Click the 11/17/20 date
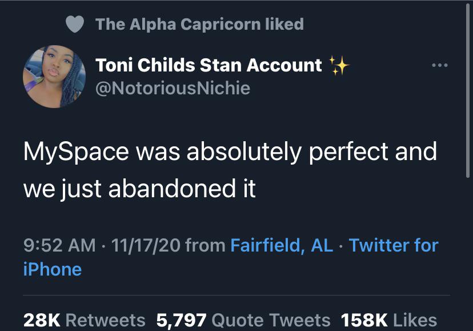The height and width of the screenshot is (331, 473). coord(146,245)
